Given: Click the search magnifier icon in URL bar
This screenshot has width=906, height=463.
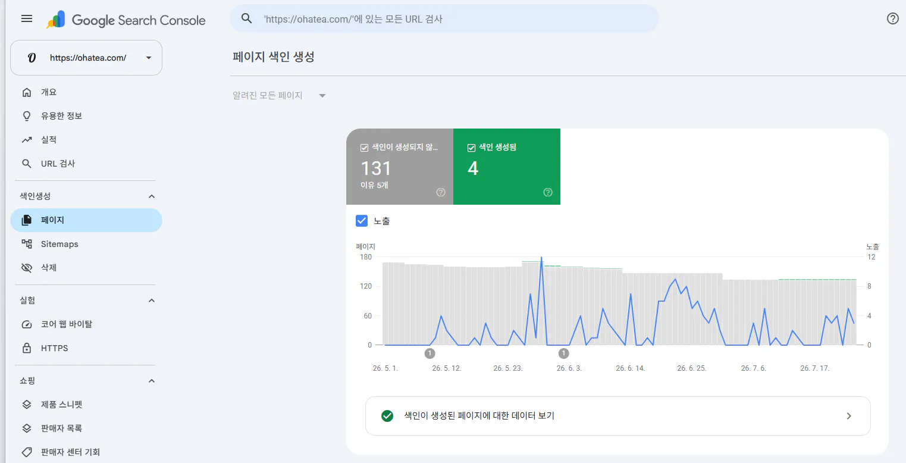Looking at the screenshot, I should point(247,18).
